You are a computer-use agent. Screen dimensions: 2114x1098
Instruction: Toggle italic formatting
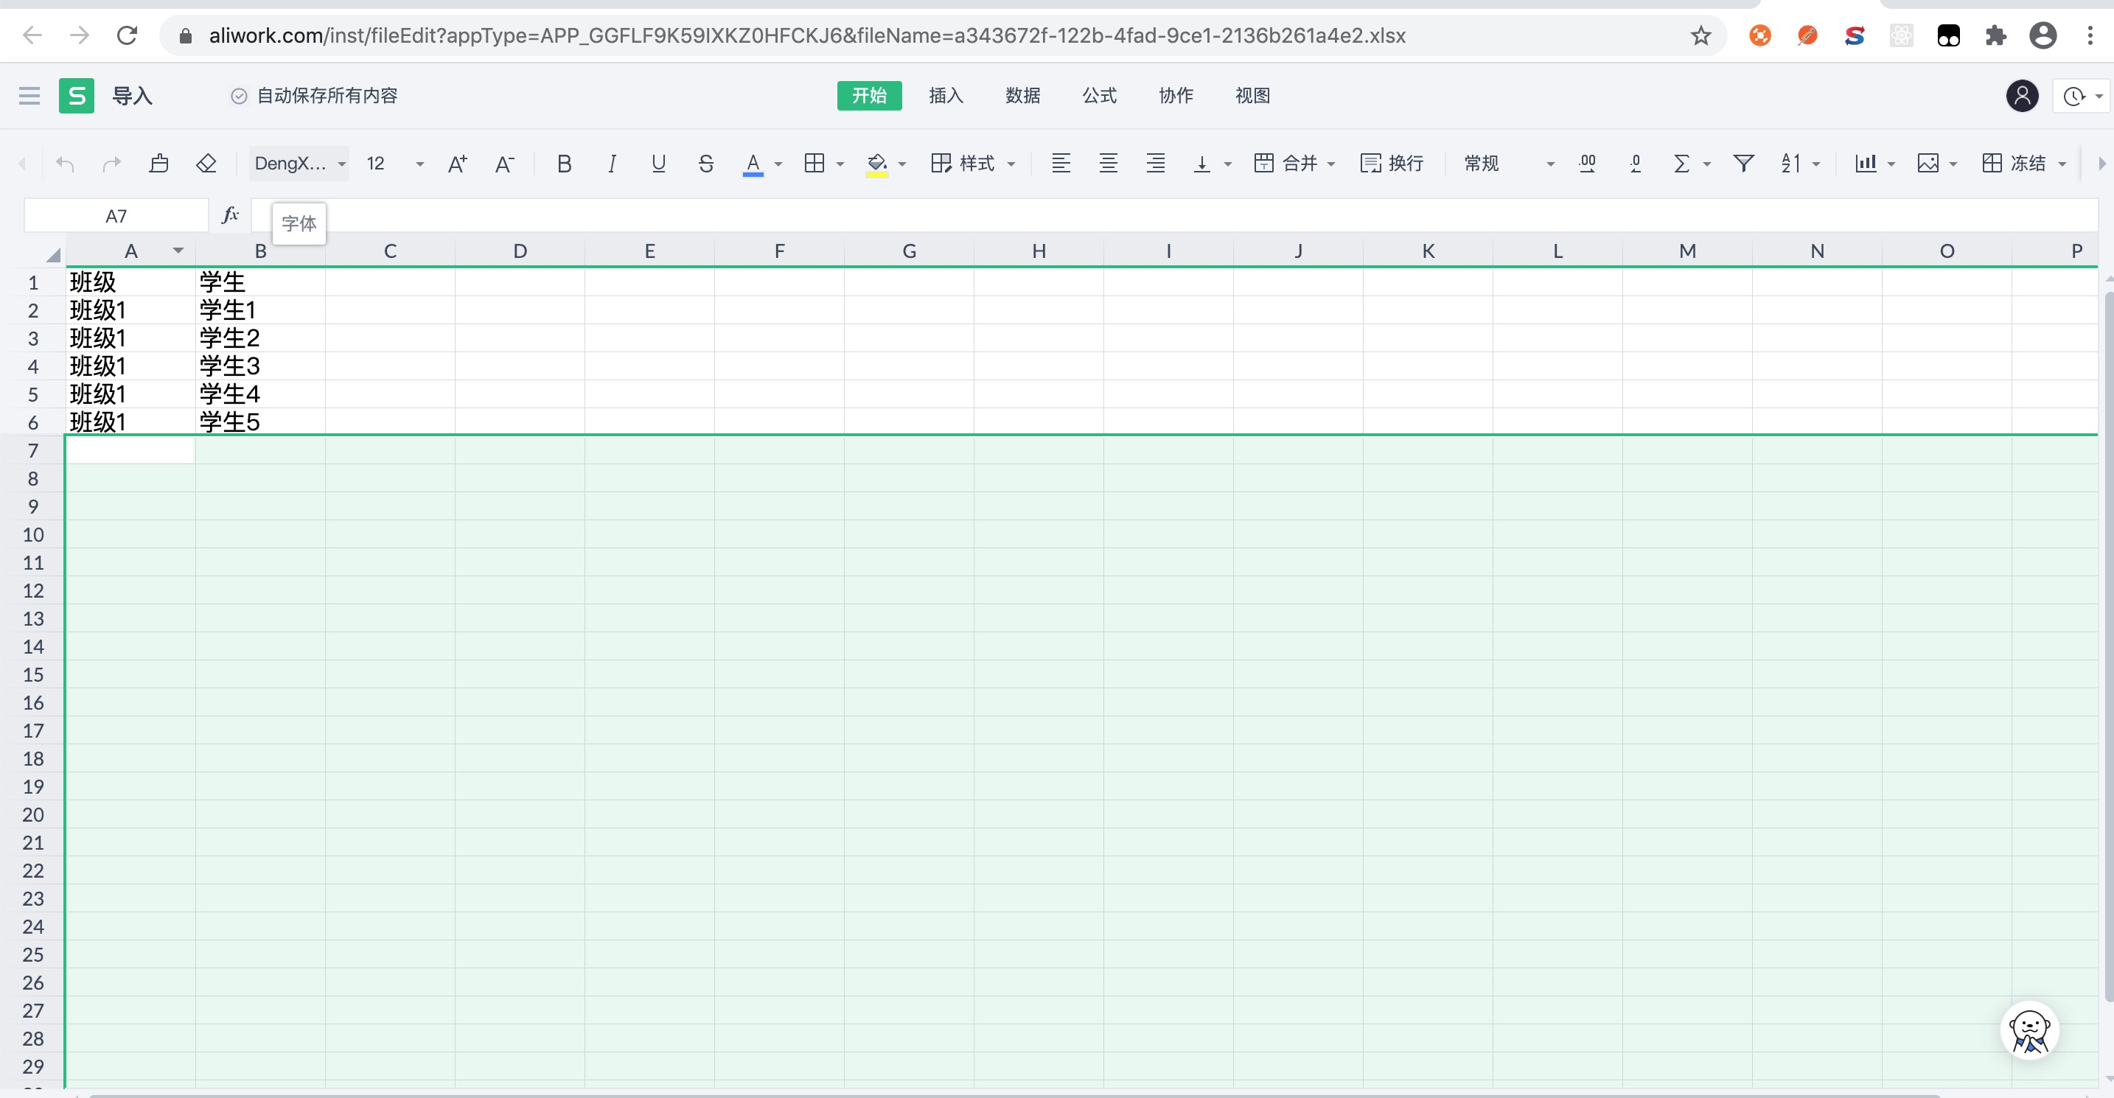pyautogui.click(x=611, y=164)
